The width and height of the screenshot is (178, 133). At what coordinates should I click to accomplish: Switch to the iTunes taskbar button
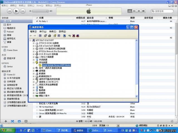(x=48, y=131)
